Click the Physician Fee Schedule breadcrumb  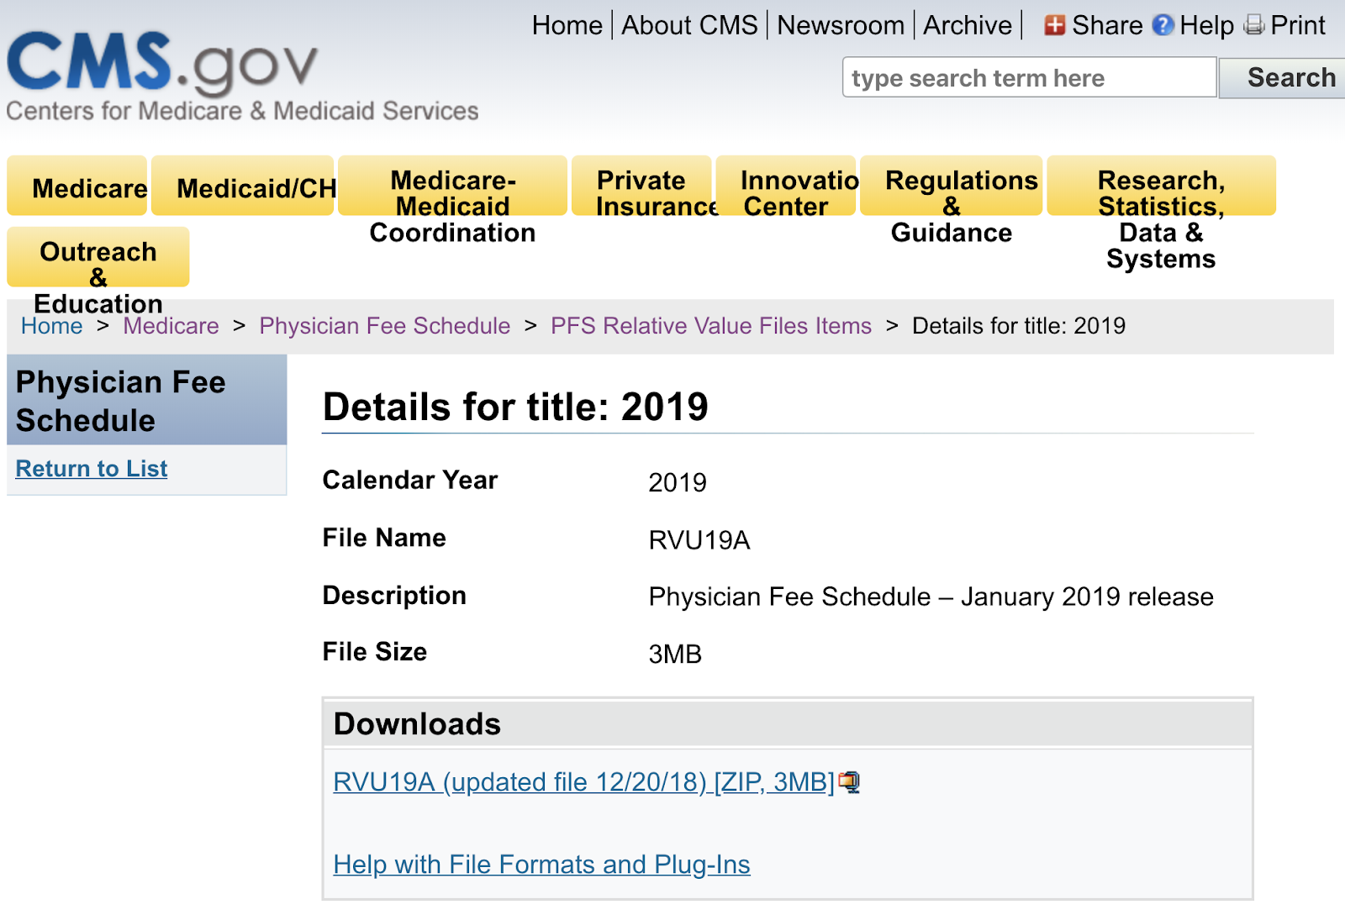tap(384, 326)
